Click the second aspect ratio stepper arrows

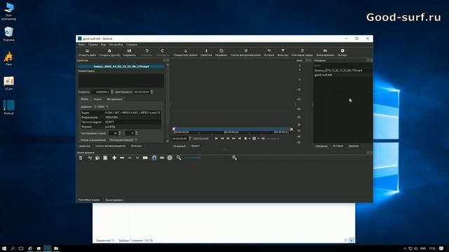(136, 133)
